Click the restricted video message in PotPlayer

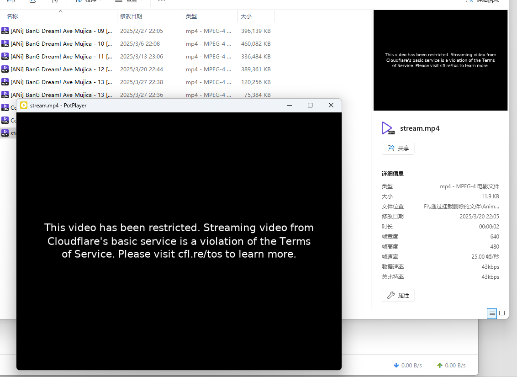[179, 241]
